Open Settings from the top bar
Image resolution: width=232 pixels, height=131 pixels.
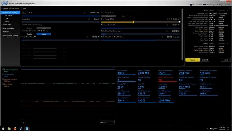219,5
